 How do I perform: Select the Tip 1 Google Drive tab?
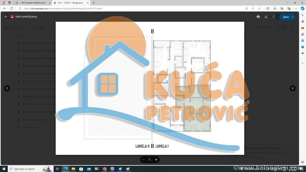click(70, 3)
